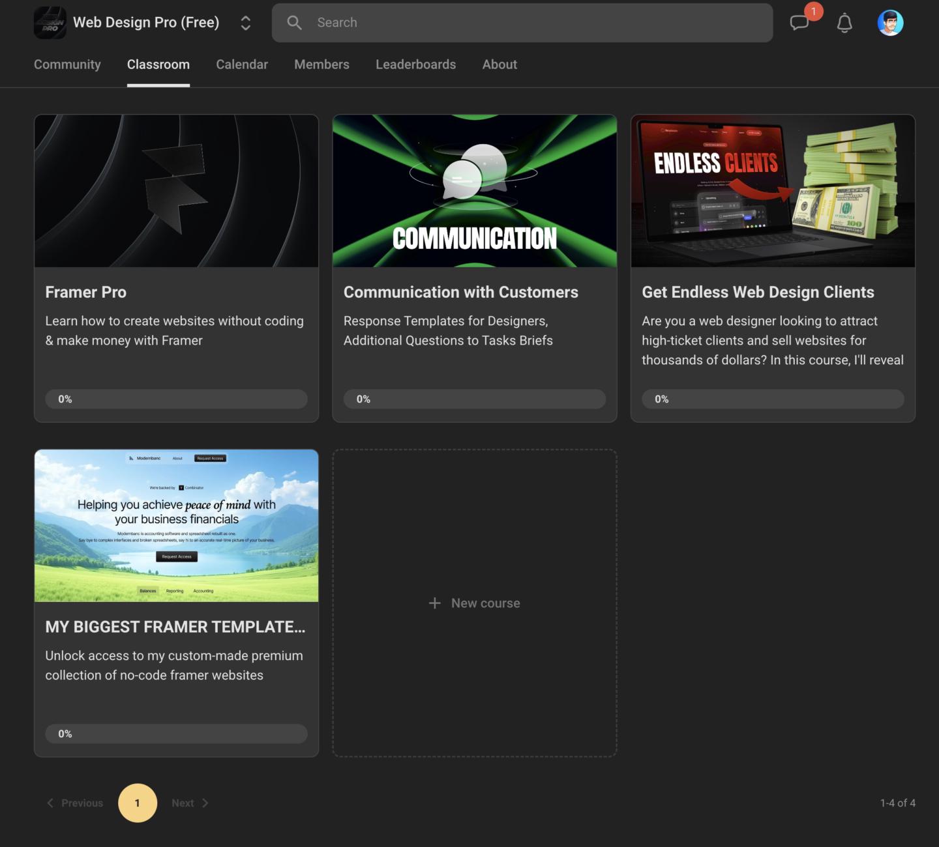Open the Calendar tab

[242, 65]
